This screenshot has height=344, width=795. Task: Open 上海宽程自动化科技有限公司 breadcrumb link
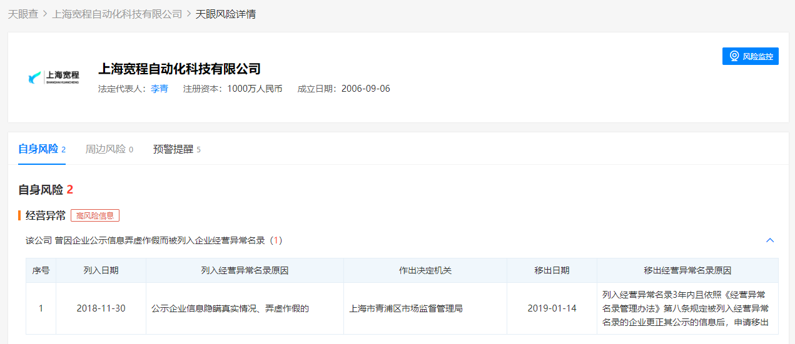pos(117,14)
